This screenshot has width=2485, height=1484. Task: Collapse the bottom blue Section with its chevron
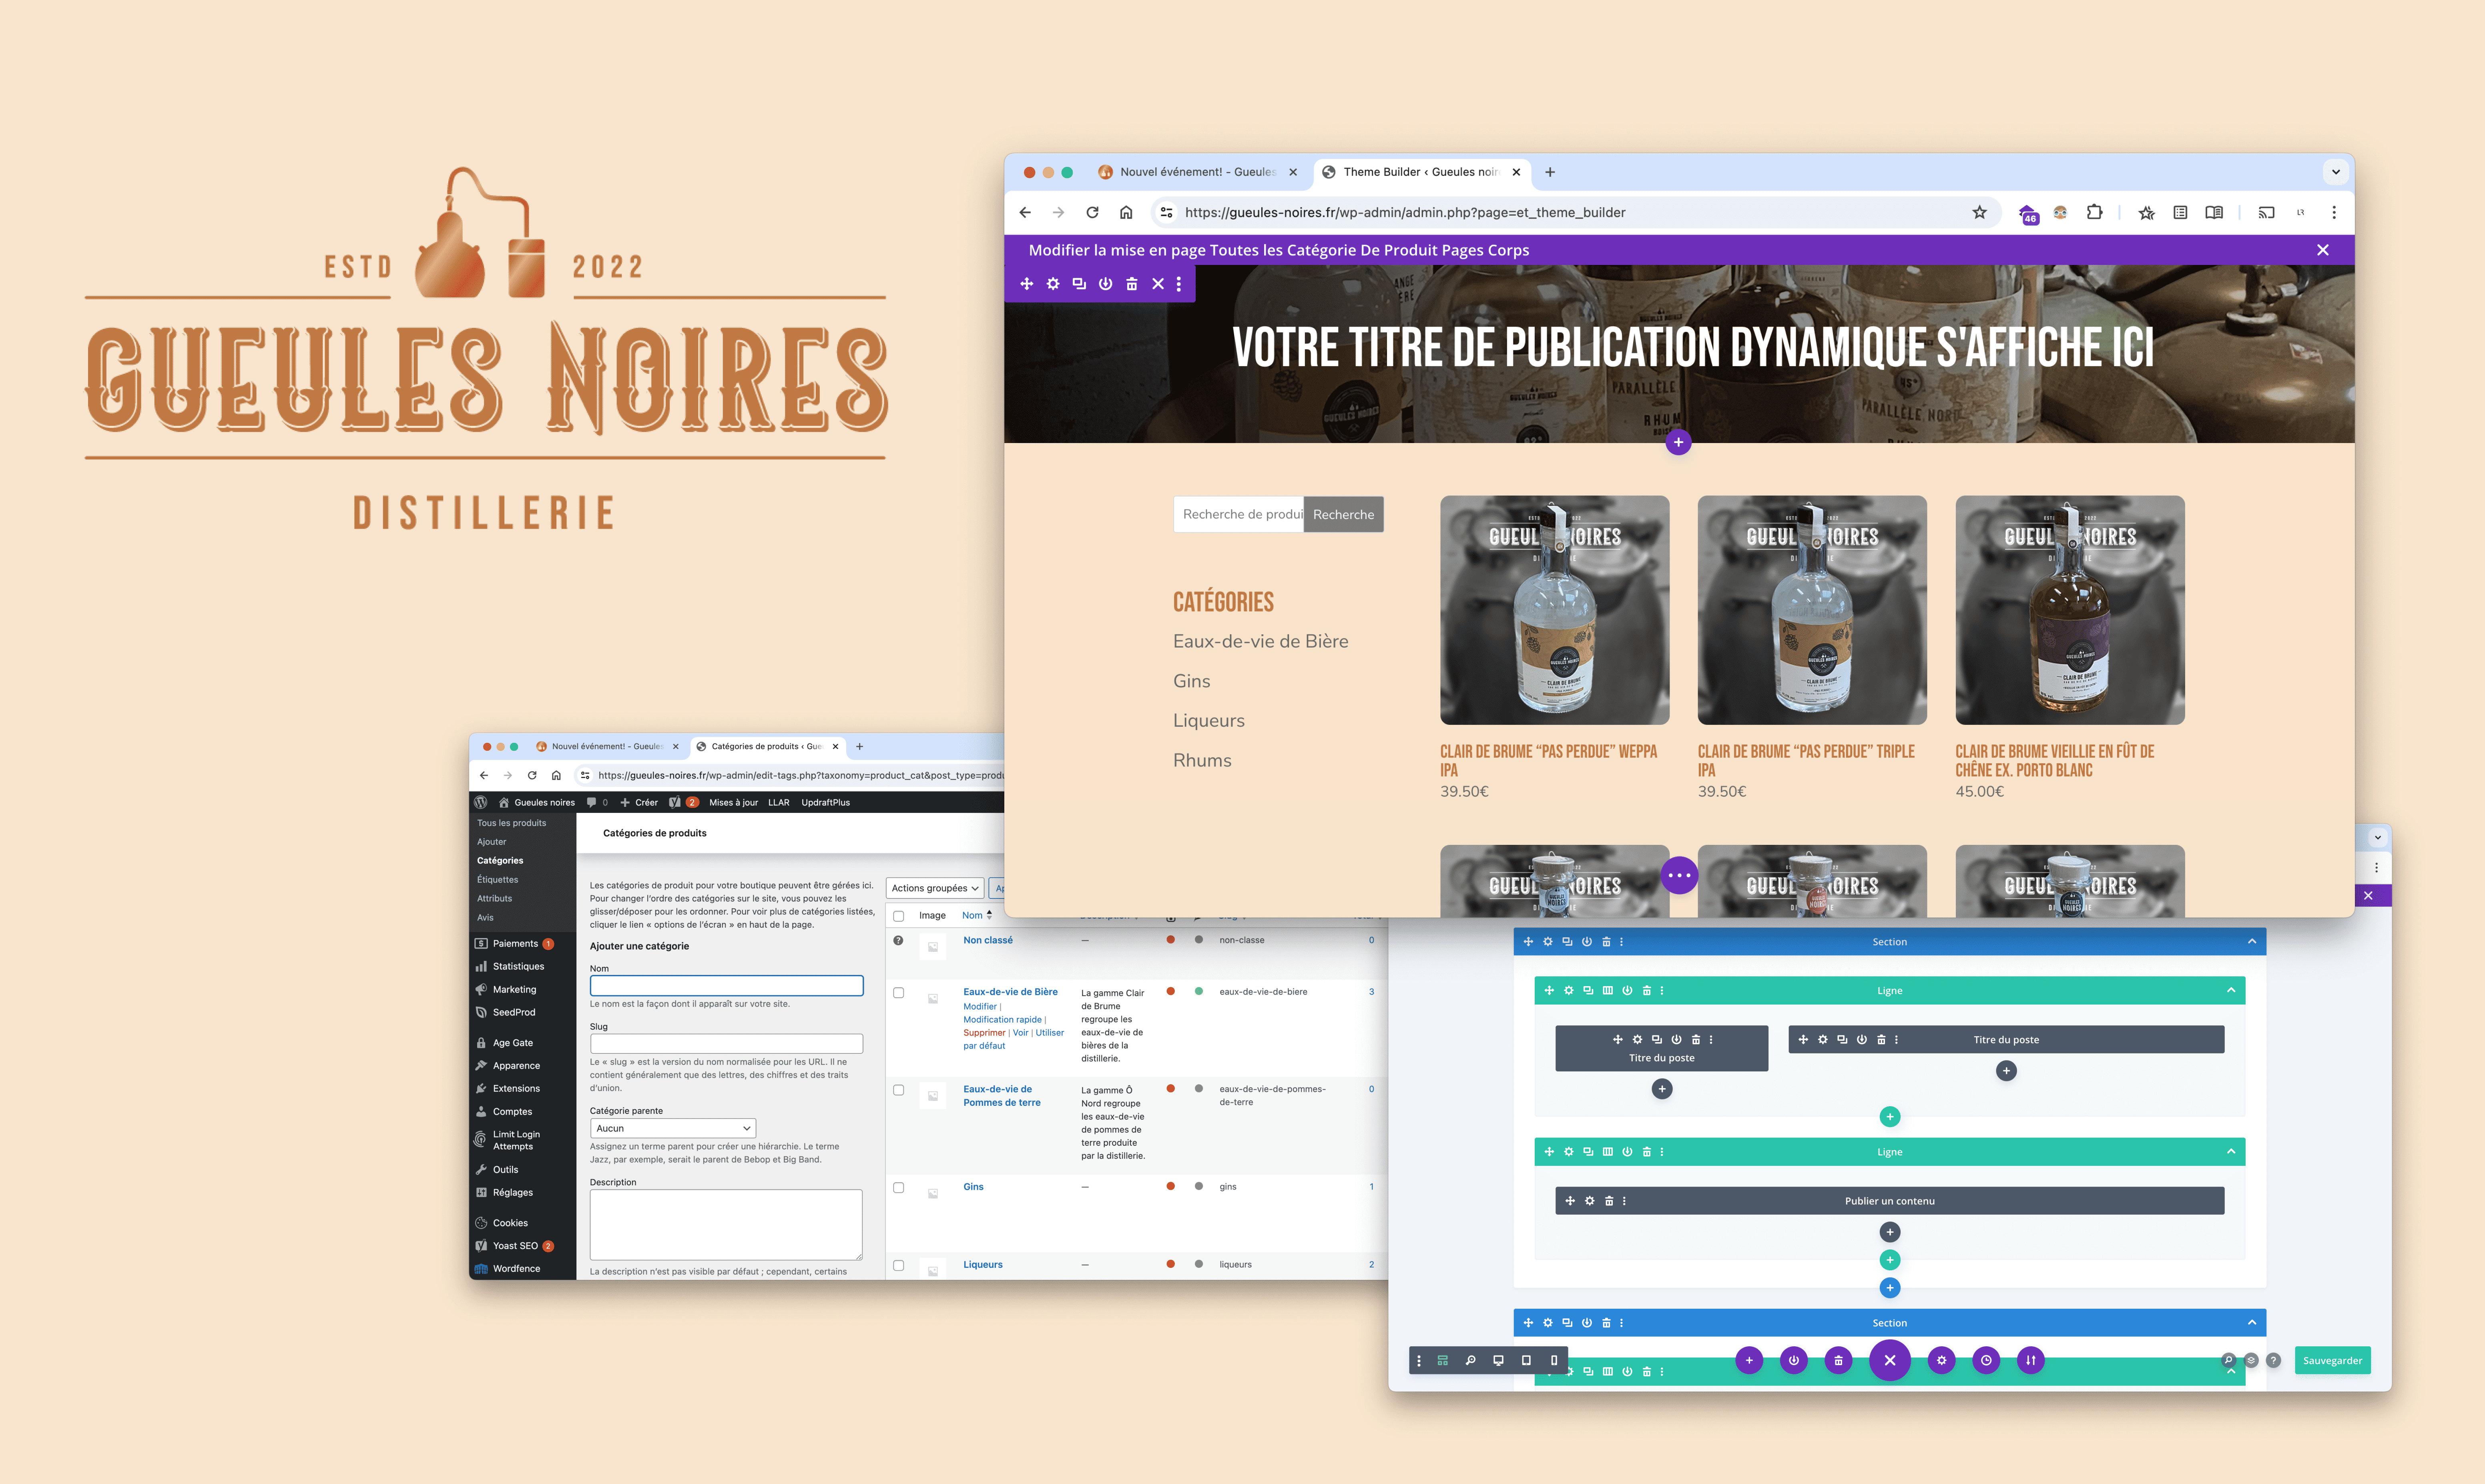tap(2252, 1323)
